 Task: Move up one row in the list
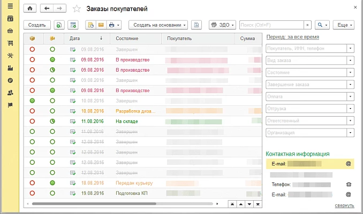pos(241,204)
